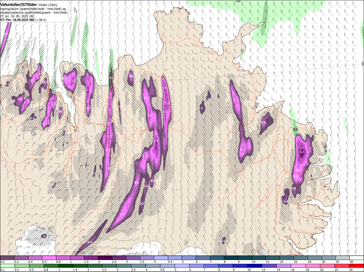Pick the dull purple swatch between 0.2 and 0.3, upper legend
Viewport: 364px width, 272px height.
coord(7,258)
